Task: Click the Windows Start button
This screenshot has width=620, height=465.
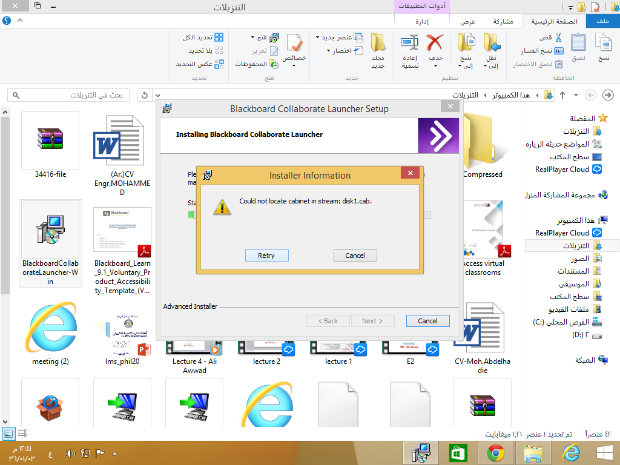Action: point(605,453)
